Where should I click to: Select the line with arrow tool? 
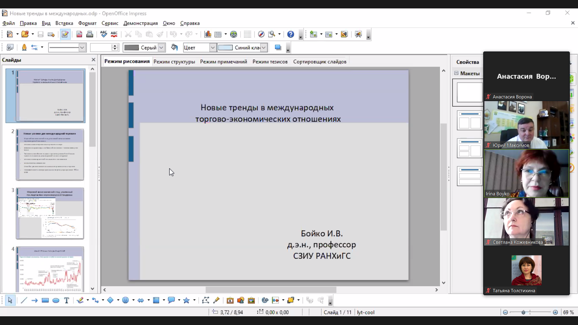click(x=34, y=300)
